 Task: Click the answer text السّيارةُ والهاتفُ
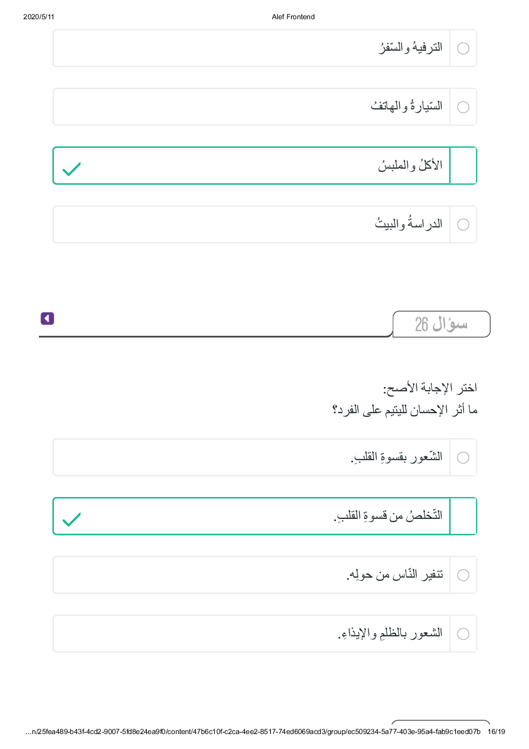[406, 107]
